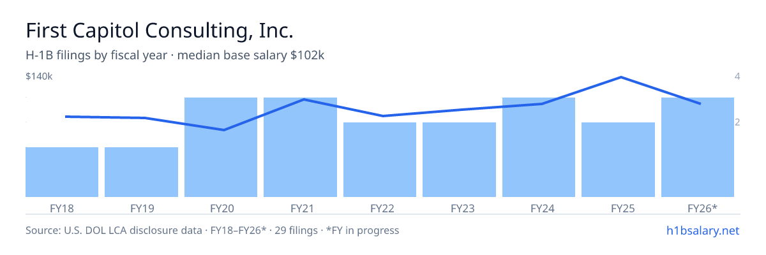Click the First Capitol Consulting, Inc. title

pos(160,30)
